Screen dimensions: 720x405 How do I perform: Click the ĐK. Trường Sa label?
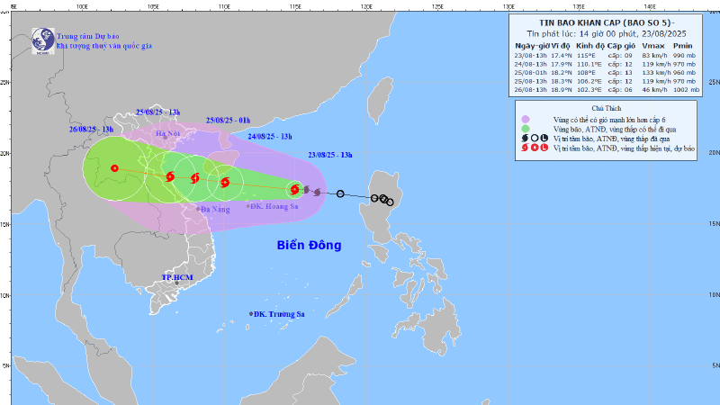coord(279,313)
